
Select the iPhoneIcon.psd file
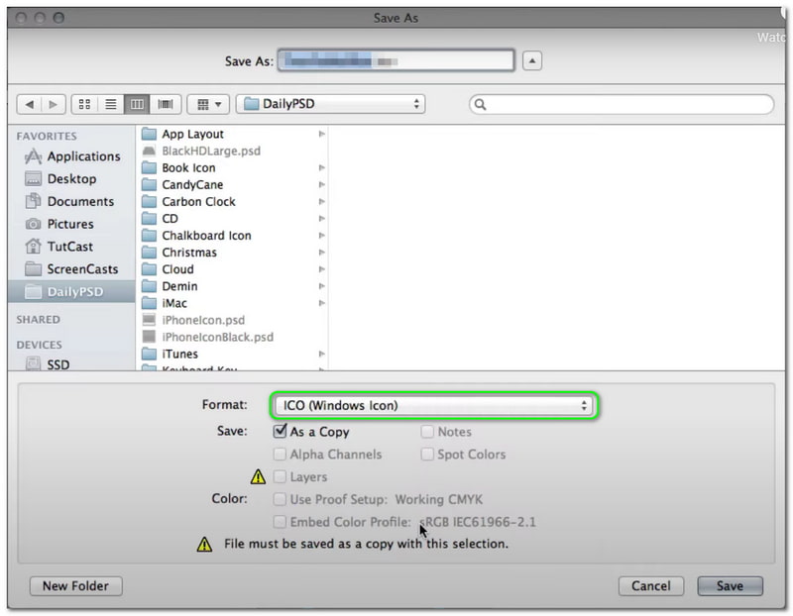pyautogui.click(x=233, y=321)
